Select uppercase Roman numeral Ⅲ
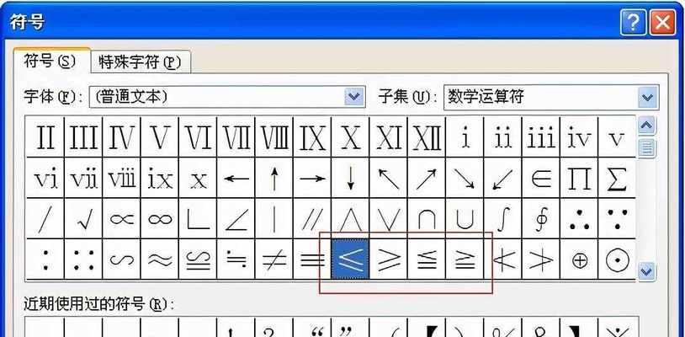This screenshot has width=685, height=337. (x=83, y=136)
